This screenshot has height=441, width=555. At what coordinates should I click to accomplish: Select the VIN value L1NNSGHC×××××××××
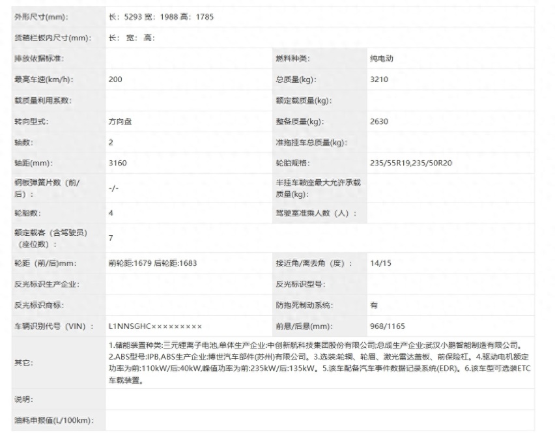click(x=155, y=326)
